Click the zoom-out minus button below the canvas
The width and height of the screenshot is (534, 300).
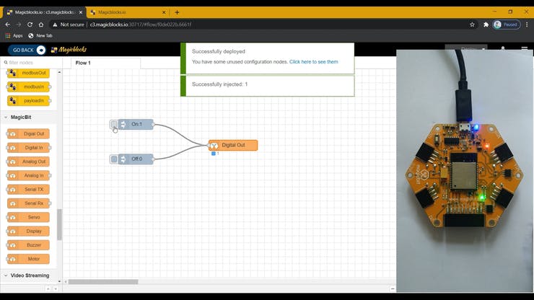click(x=393, y=288)
